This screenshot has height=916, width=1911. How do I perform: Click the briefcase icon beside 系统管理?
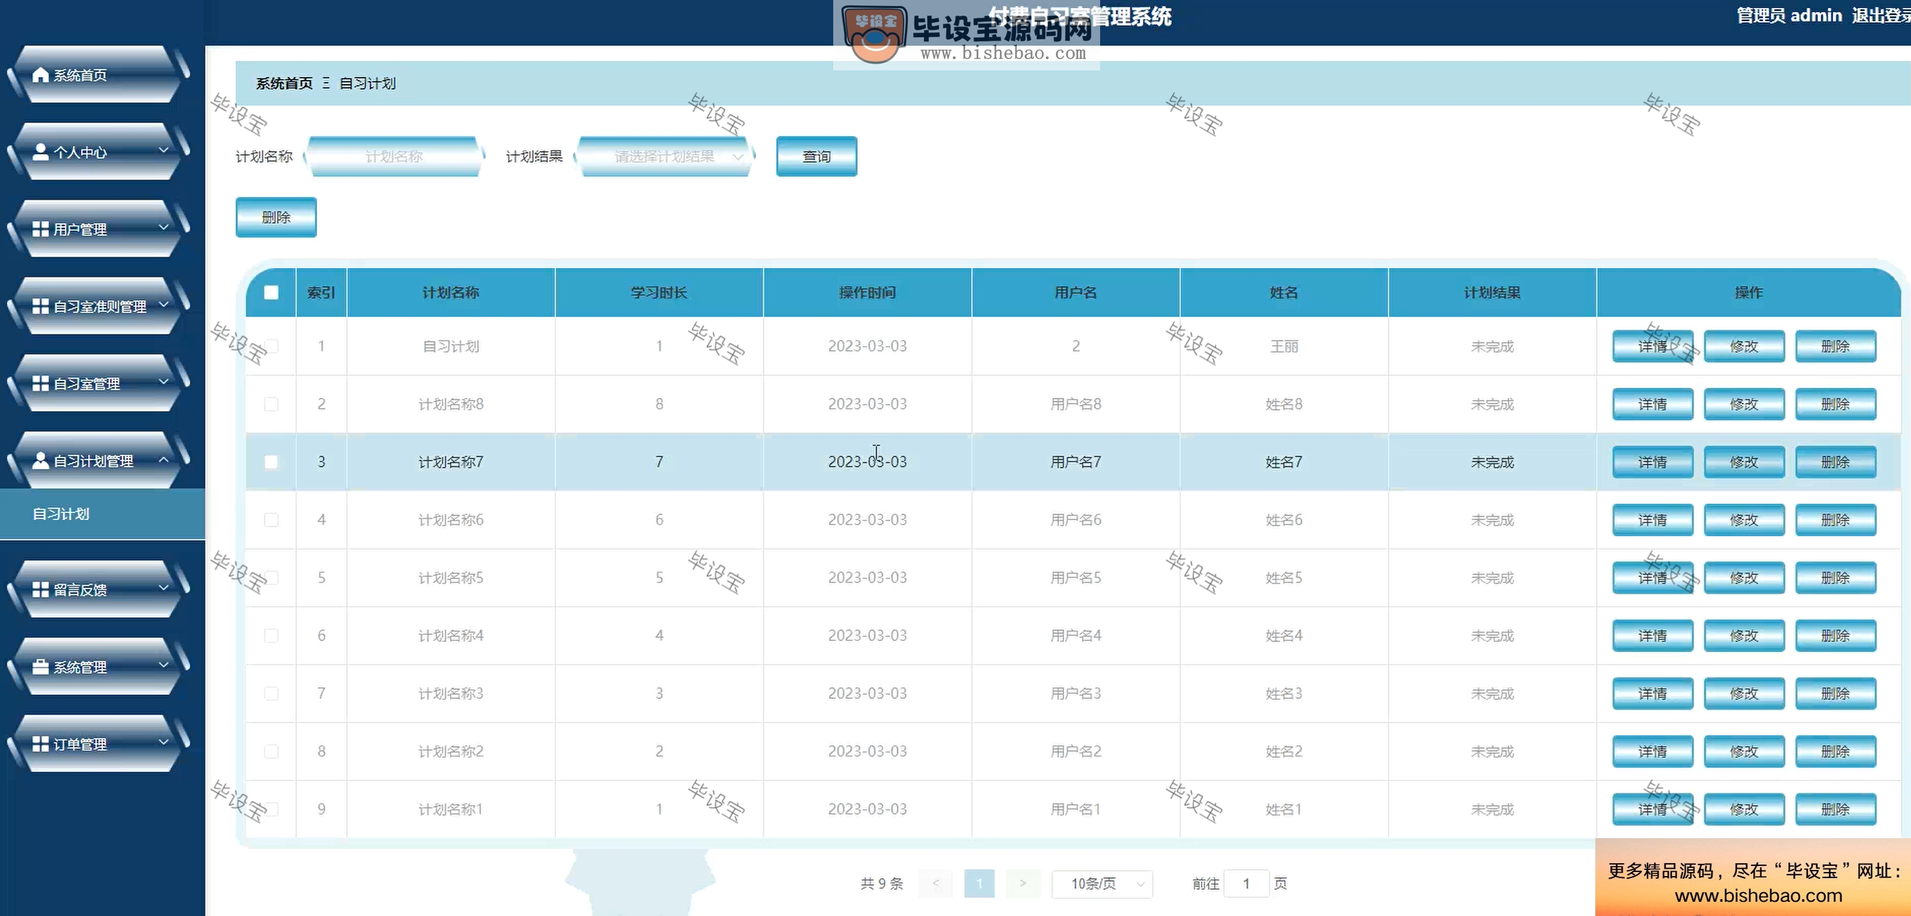tap(41, 667)
